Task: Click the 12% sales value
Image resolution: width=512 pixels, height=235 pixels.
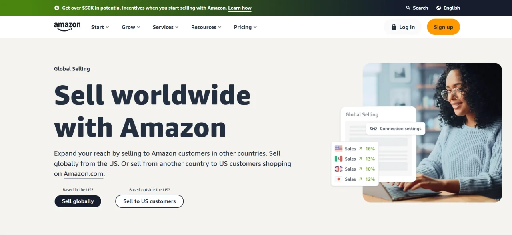Action: pyautogui.click(x=370, y=179)
